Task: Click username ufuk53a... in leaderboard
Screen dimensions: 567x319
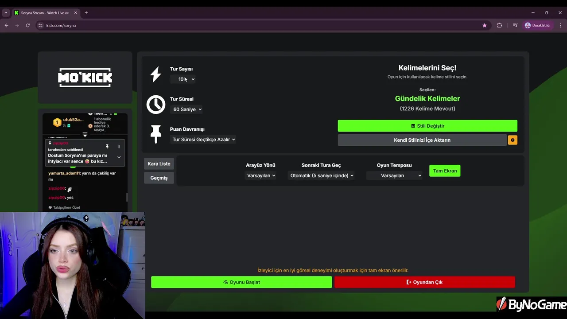Action: point(73,120)
